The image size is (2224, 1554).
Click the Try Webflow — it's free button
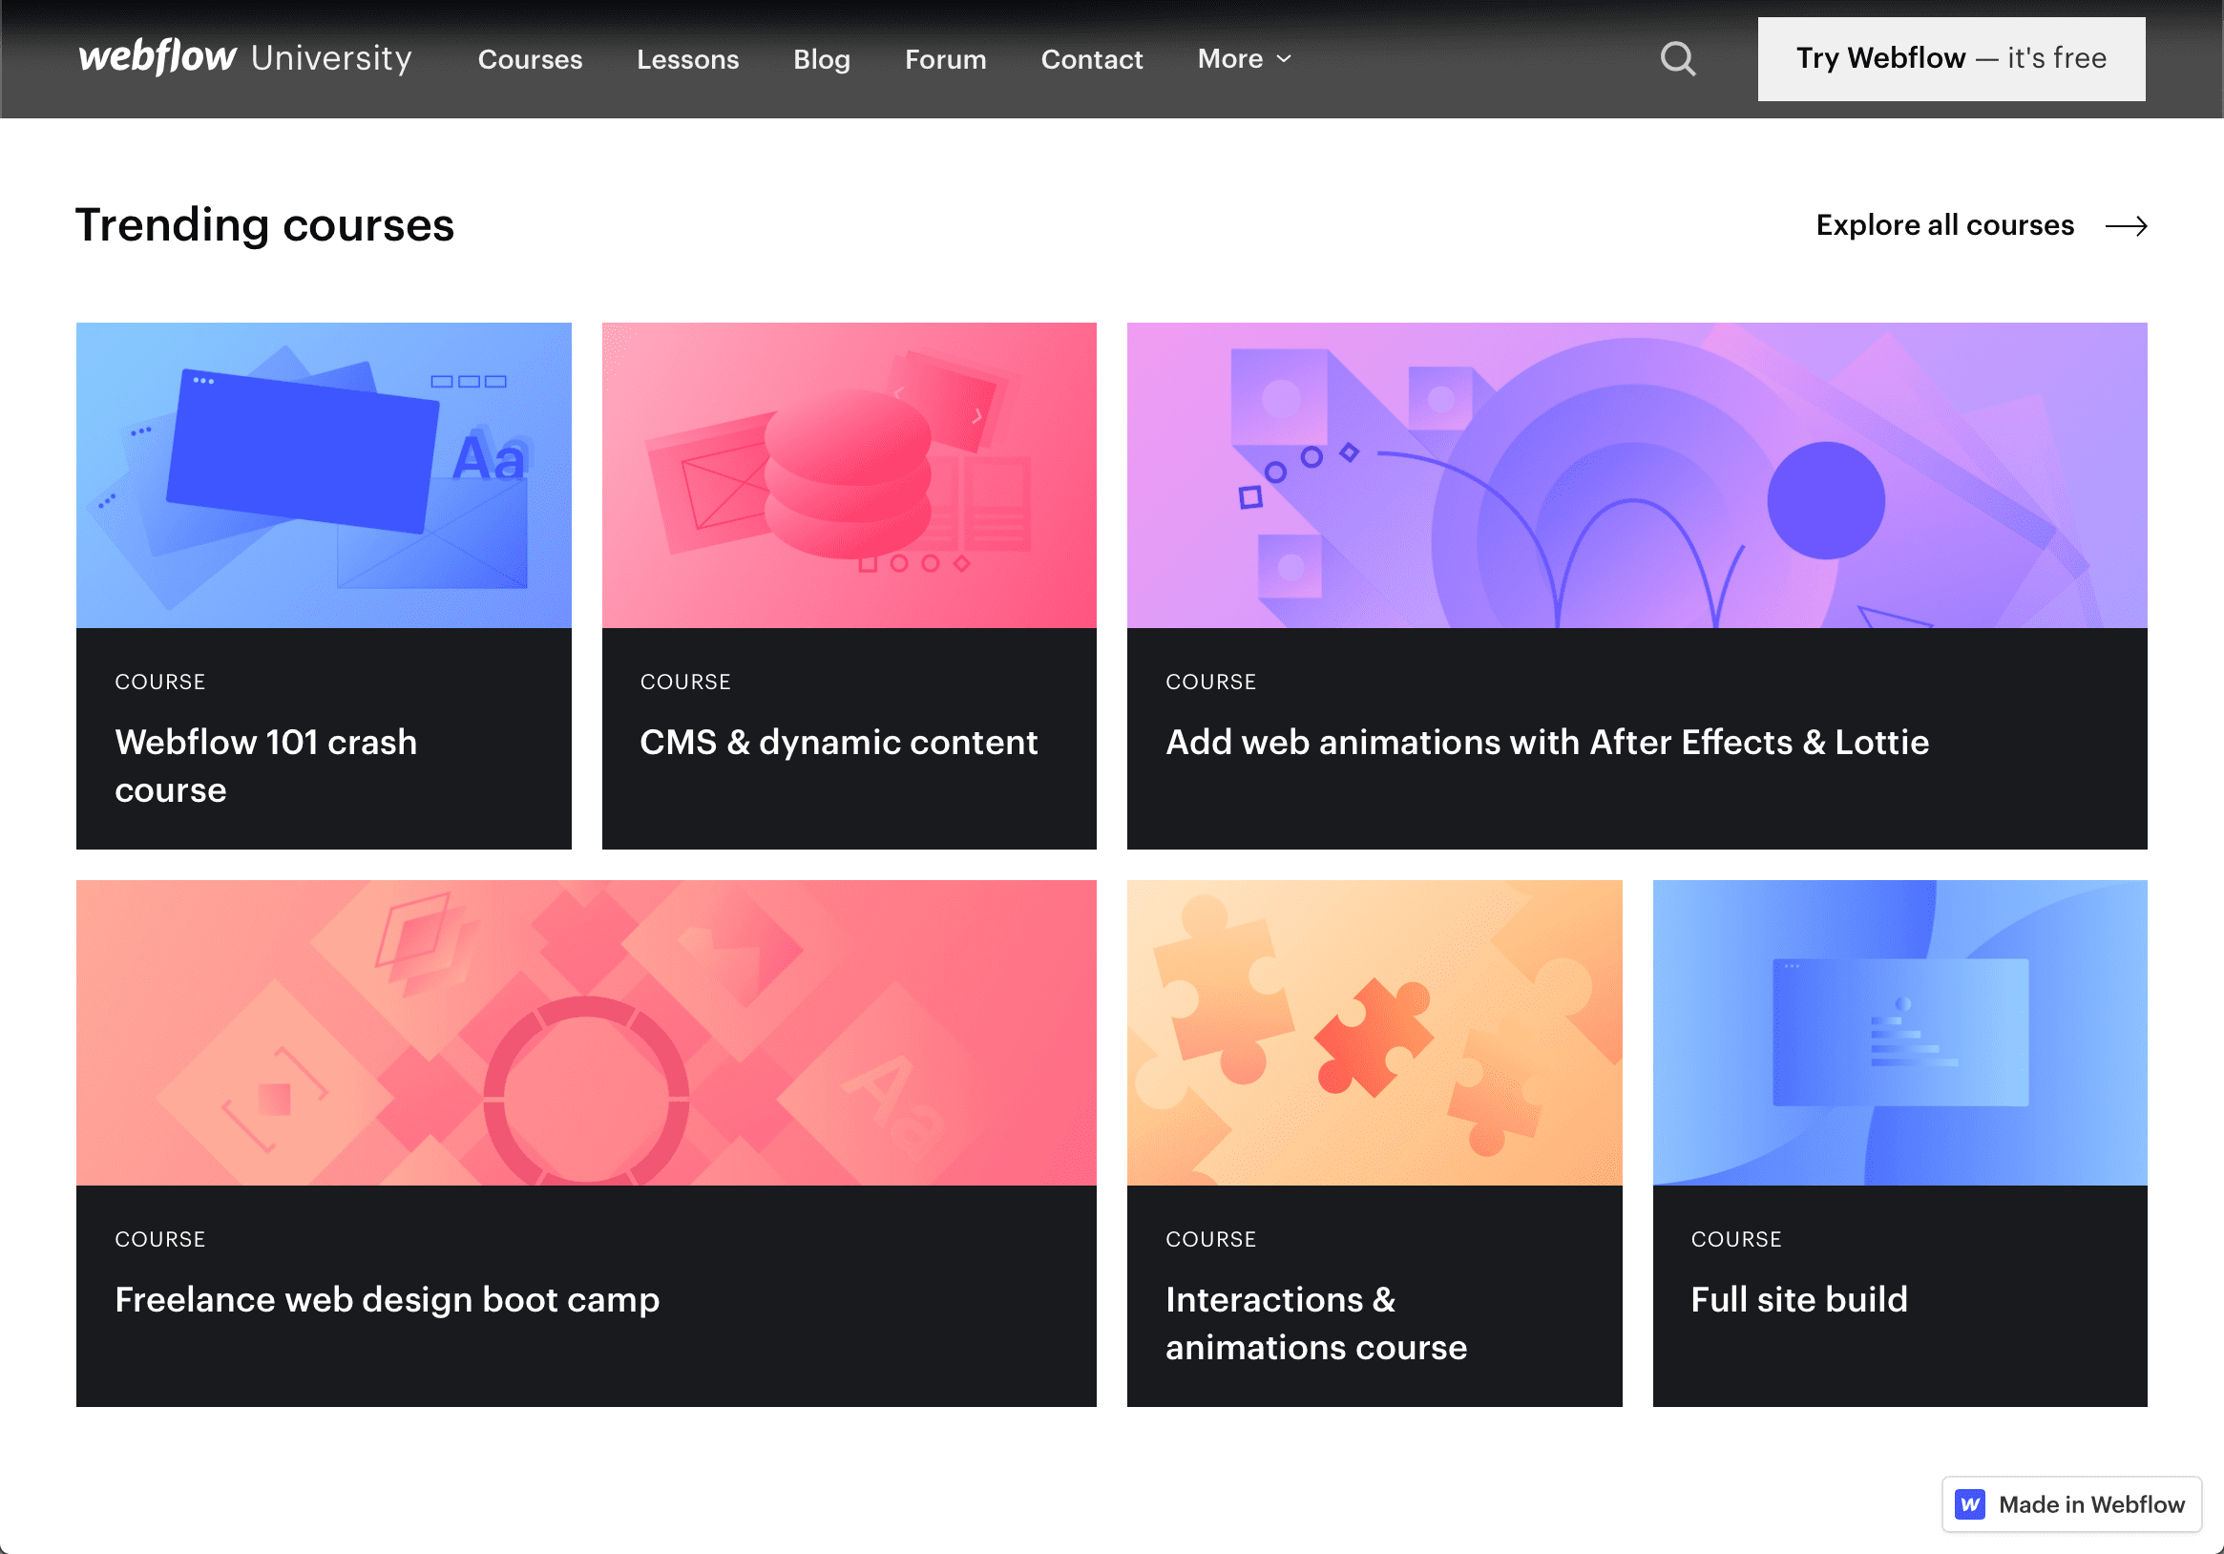(1951, 59)
